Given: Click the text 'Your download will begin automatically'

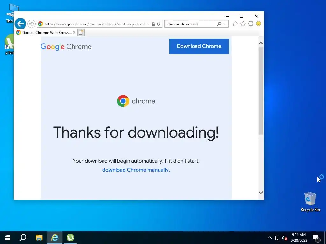Looking at the screenshot, I should (x=118, y=161).
